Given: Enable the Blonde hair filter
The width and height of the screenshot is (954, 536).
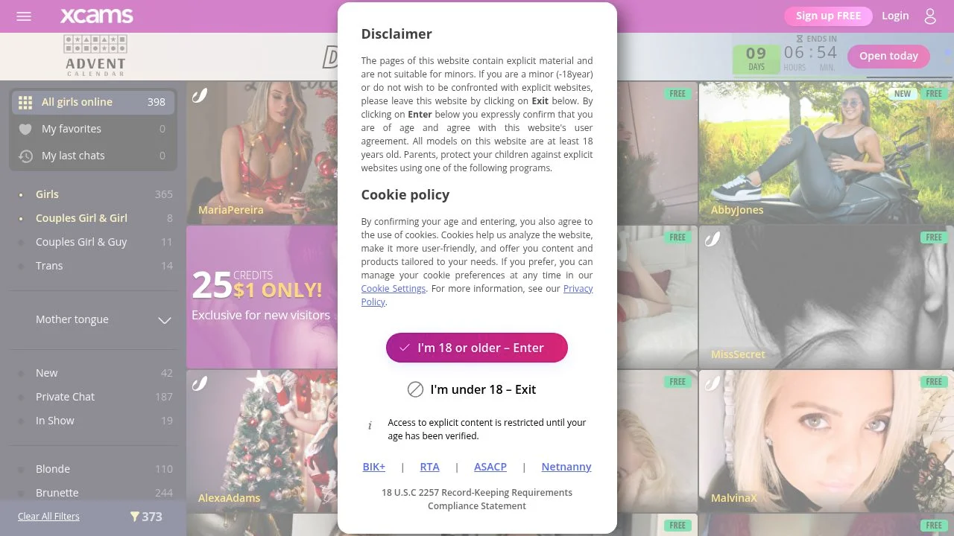Looking at the screenshot, I should tap(96, 469).
